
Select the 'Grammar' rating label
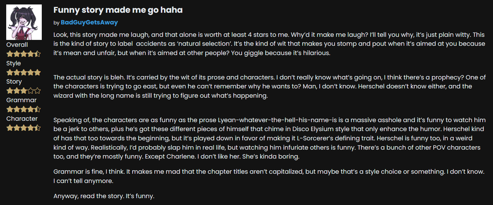(x=21, y=100)
